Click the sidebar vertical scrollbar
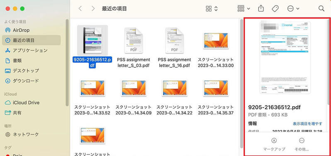 click(x=67, y=63)
